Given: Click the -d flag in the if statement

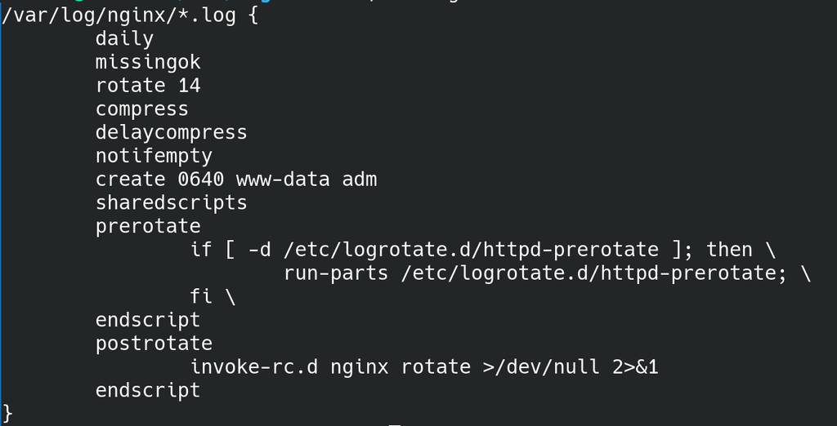Looking at the screenshot, I should coord(260,250).
